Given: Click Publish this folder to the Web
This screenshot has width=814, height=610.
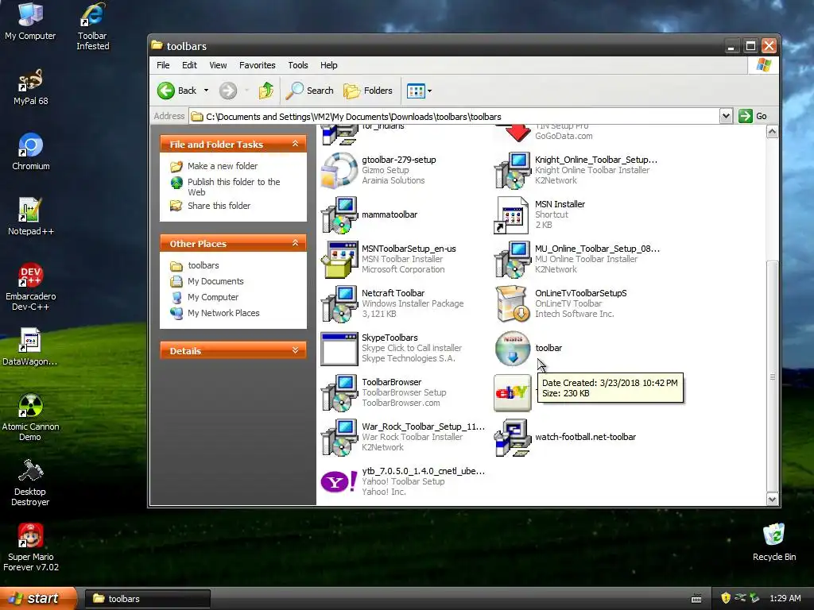Looking at the screenshot, I should 234,187.
